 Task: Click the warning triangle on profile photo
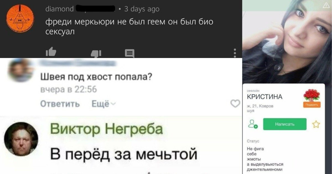tap(326, 6)
